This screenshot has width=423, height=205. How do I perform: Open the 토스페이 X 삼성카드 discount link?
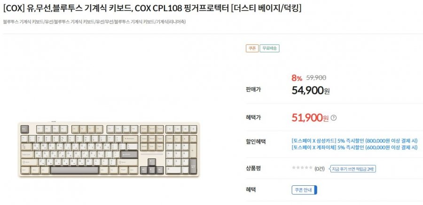[354, 140]
